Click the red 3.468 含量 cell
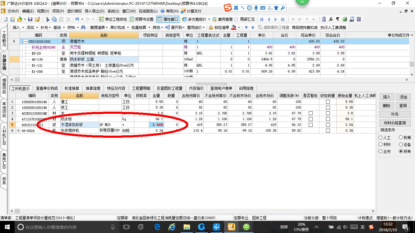Viewport: 415px width, 233px height. click(x=156, y=125)
